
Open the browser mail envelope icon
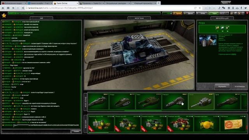click(8, 8)
